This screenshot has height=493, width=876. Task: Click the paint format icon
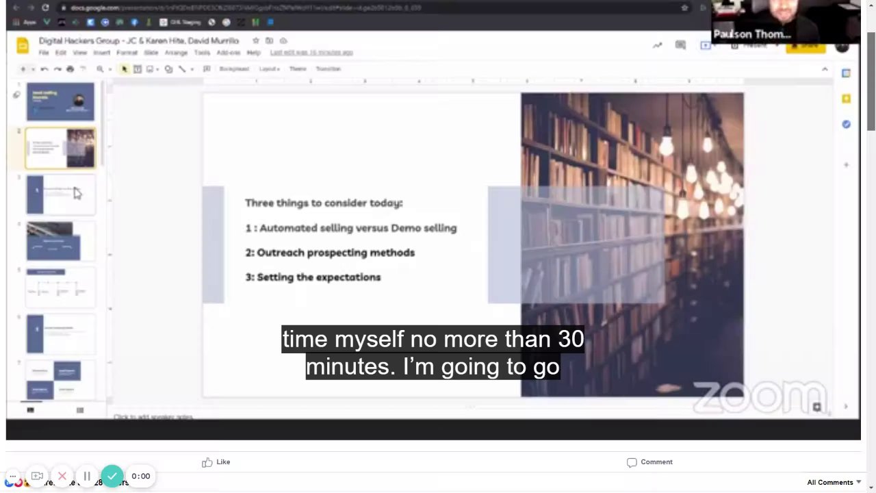pyautogui.click(x=83, y=69)
